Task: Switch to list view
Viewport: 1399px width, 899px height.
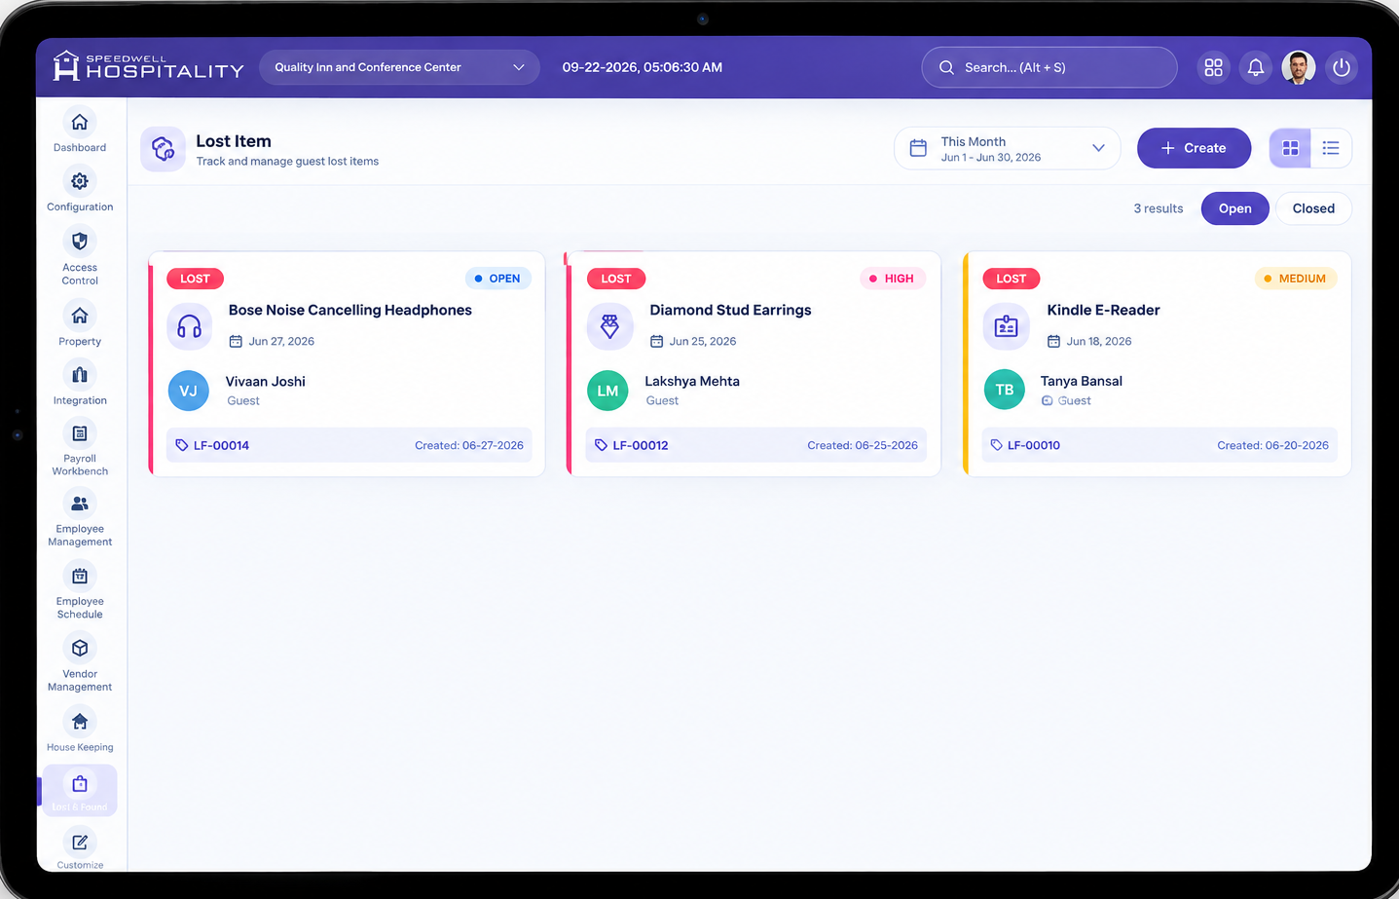Action: pyautogui.click(x=1331, y=148)
